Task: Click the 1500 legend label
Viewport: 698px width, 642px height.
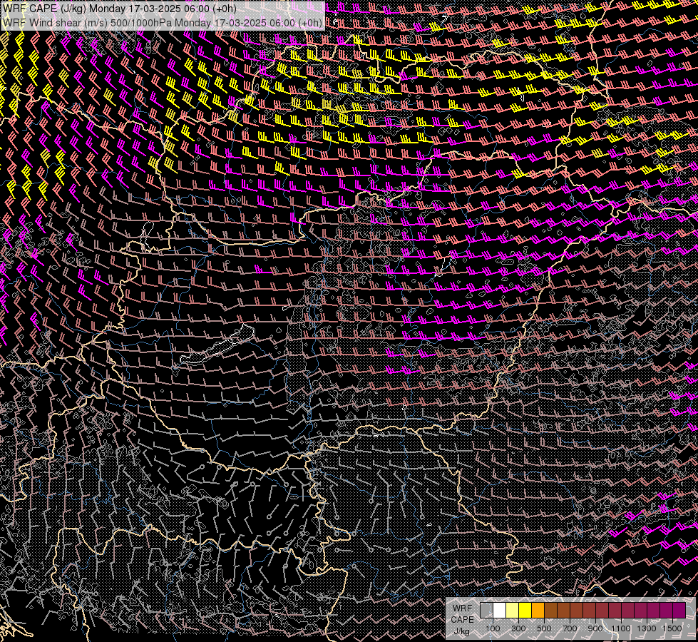Action: click(x=672, y=628)
